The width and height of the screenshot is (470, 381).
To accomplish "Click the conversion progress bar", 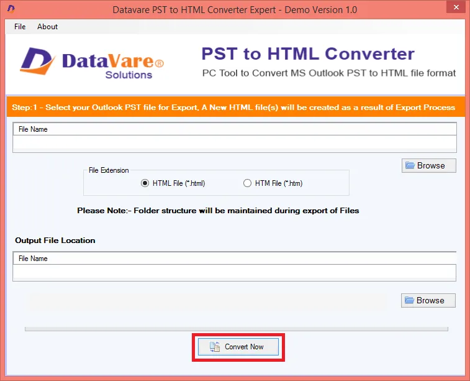I will coord(236,329).
